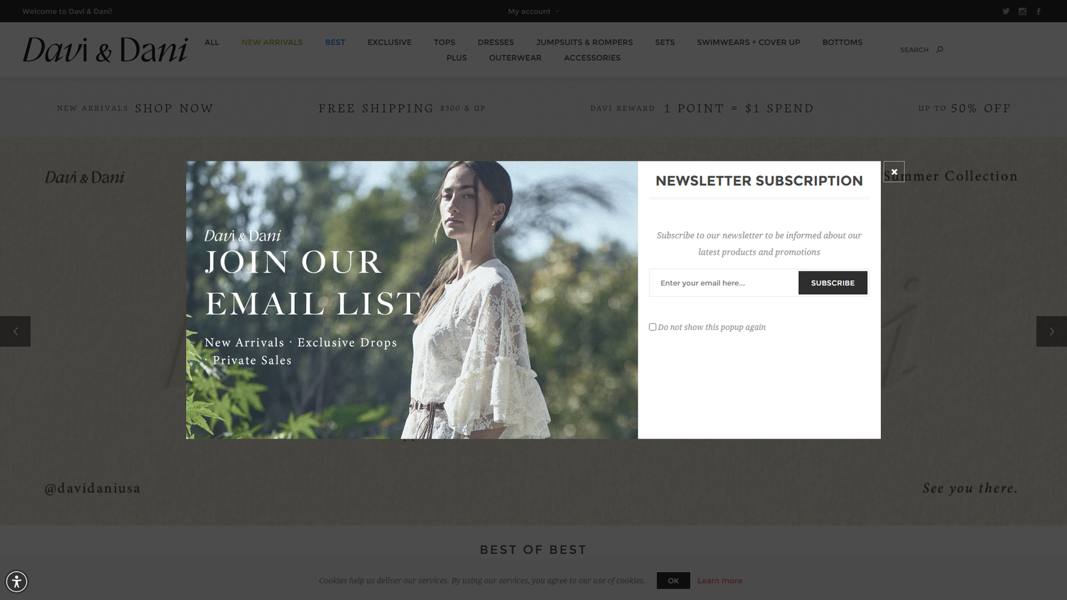Close the newsletter popup with X
This screenshot has height=600, width=1067.
(894, 172)
